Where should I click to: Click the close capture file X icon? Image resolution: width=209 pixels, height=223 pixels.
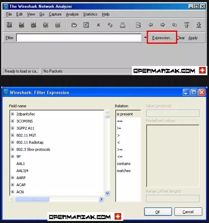(x=98, y=25)
